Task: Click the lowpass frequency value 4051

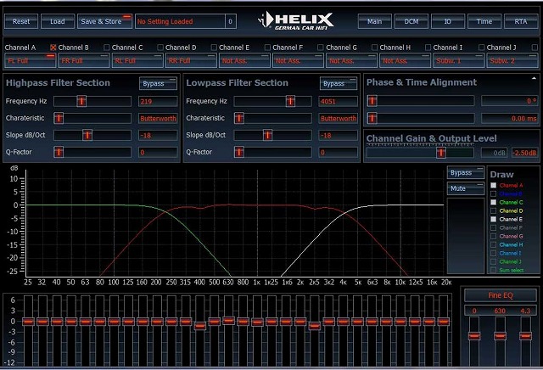Action: tap(339, 102)
